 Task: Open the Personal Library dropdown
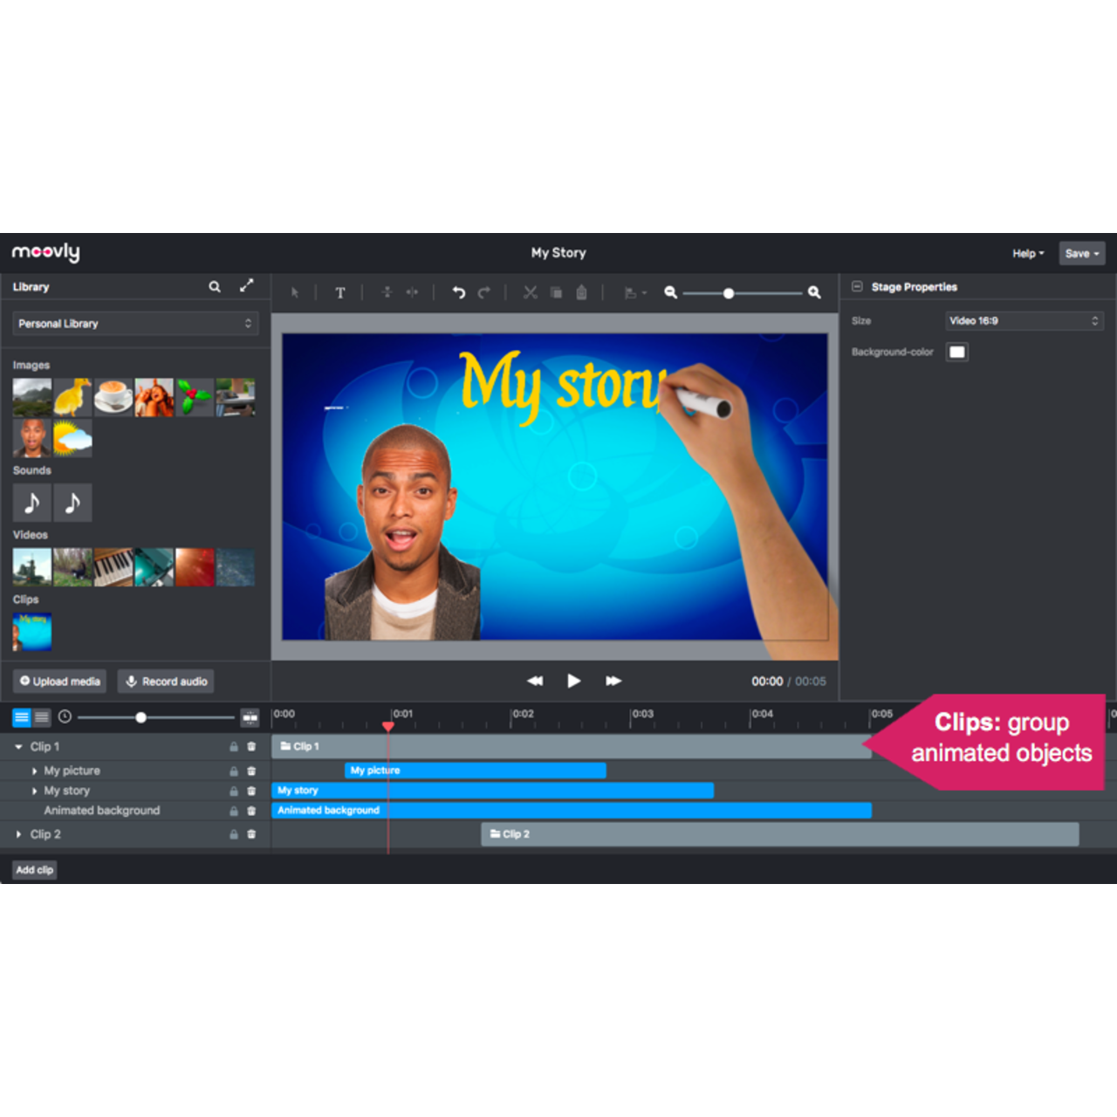[135, 323]
